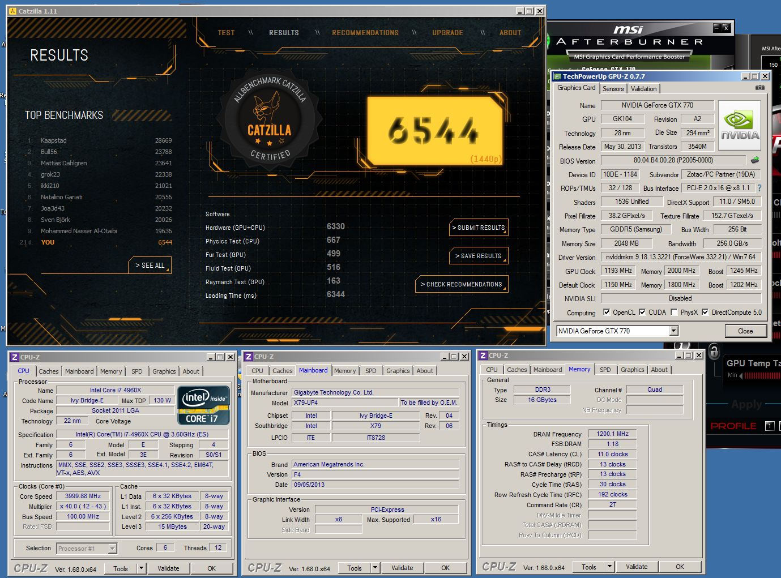Click Tools button in the CPU-tab CPU-Z window

tap(121, 568)
